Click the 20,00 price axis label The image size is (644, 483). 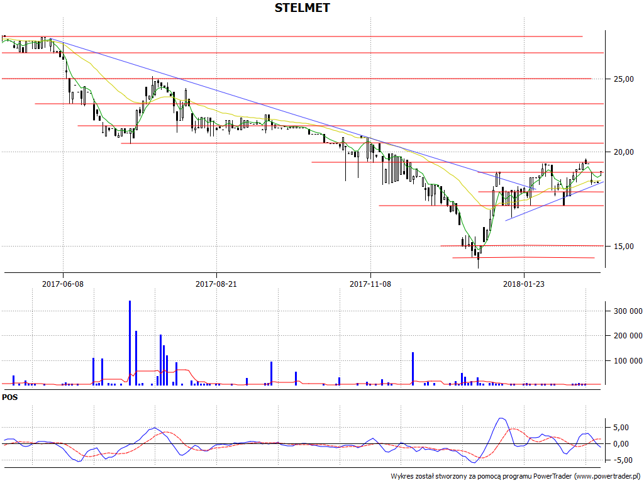pos(624,152)
